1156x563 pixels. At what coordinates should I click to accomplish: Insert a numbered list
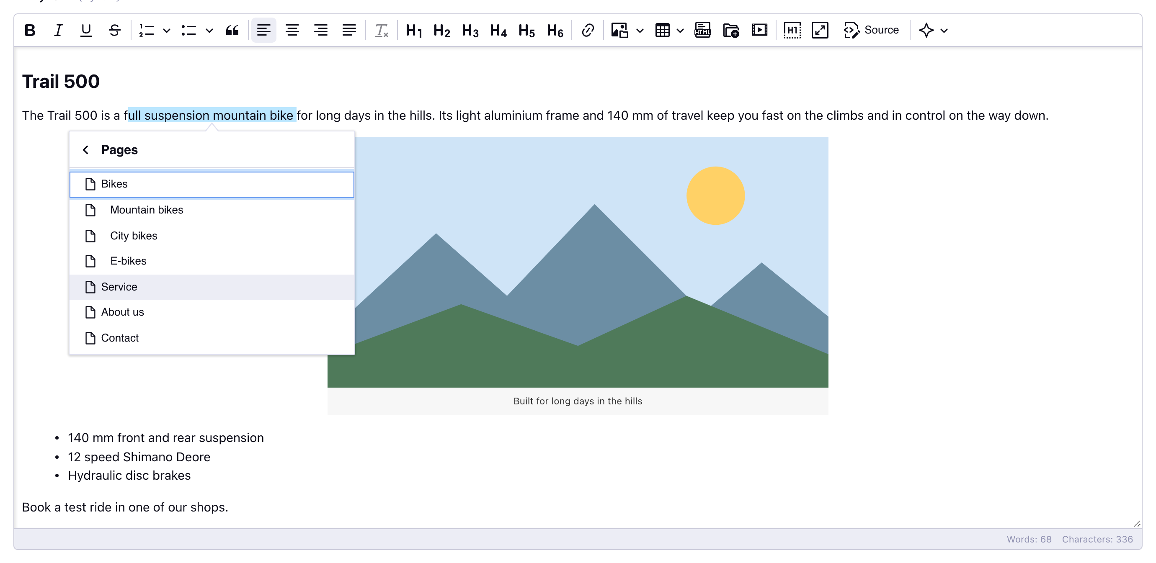(x=147, y=31)
